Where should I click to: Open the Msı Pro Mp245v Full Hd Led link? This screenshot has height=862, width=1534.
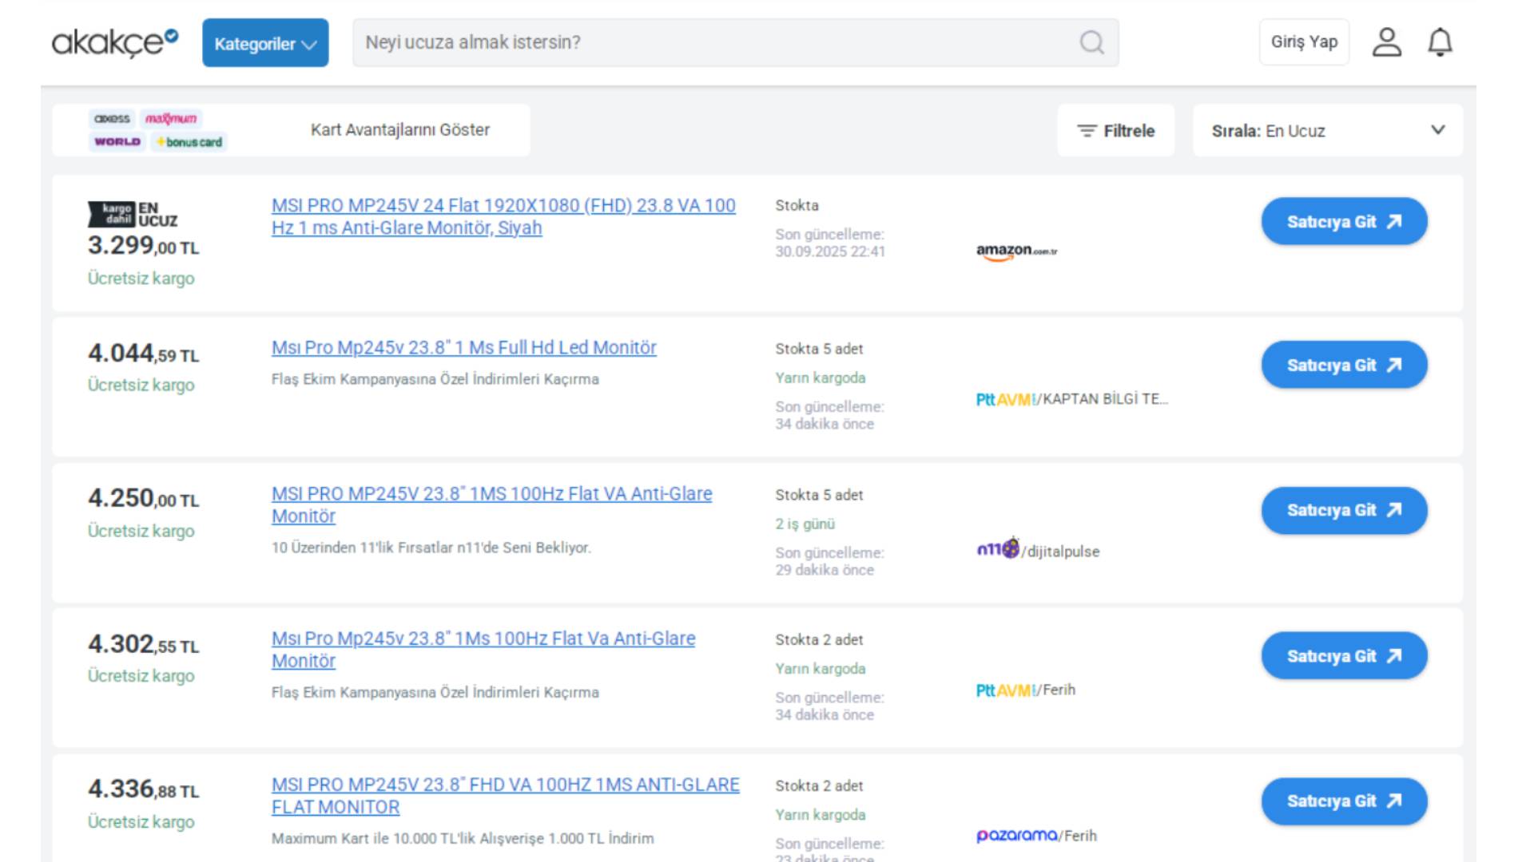tap(463, 348)
